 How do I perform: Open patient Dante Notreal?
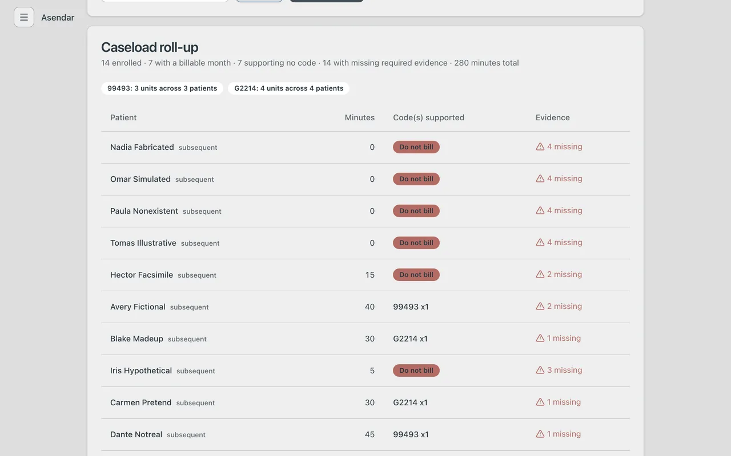point(136,434)
